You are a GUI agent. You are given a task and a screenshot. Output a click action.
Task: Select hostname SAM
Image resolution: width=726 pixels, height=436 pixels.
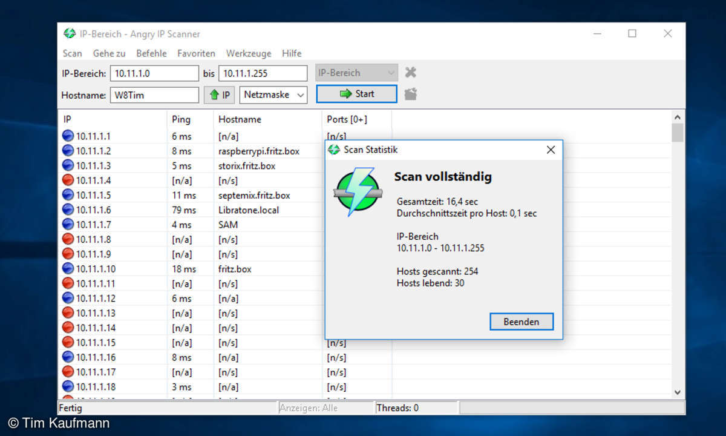[228, 225]
